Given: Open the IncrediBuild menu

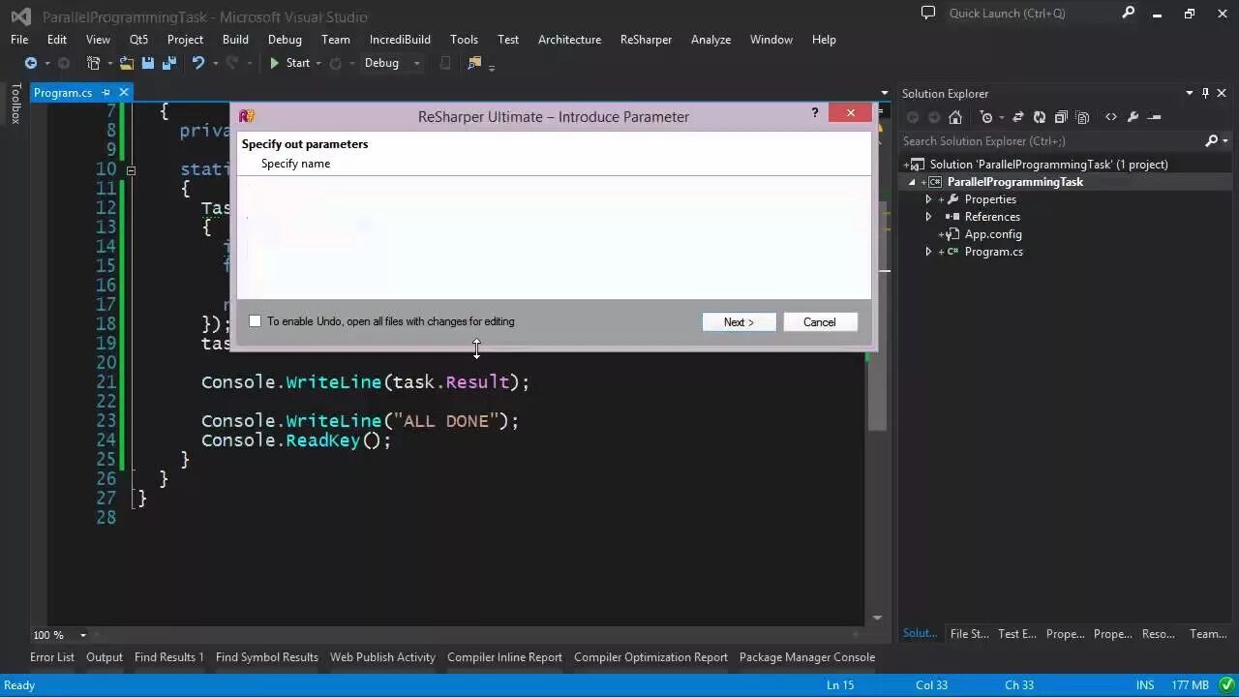Looking at the screenshot, I should [x=400, y=40].
